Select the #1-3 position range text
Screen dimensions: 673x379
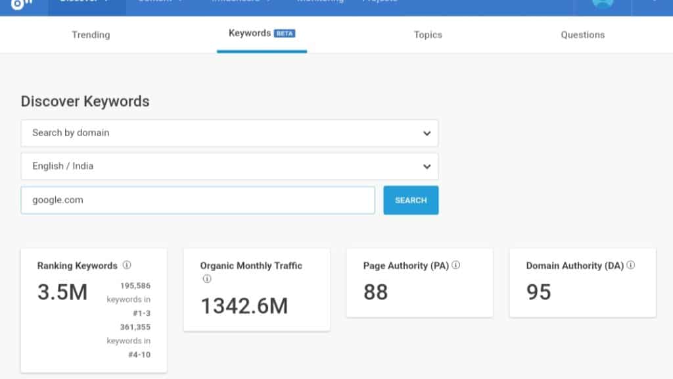tap(142, 313)
